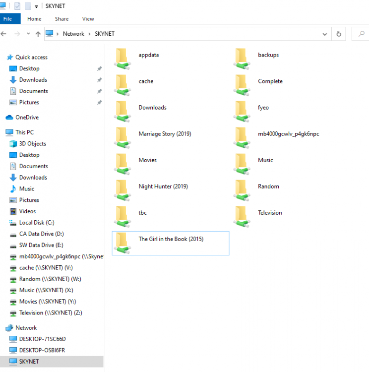Open CA Data Drive (D:)
Viewport: 369px width, 372px height.
point(41,234)
